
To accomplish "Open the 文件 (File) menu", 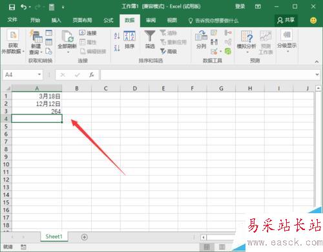I will pyautogui.click(x=12, y=20).
